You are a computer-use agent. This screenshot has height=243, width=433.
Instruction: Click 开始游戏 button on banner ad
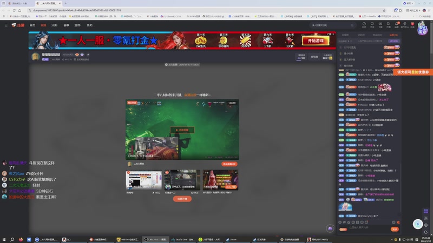pos(315,41)
